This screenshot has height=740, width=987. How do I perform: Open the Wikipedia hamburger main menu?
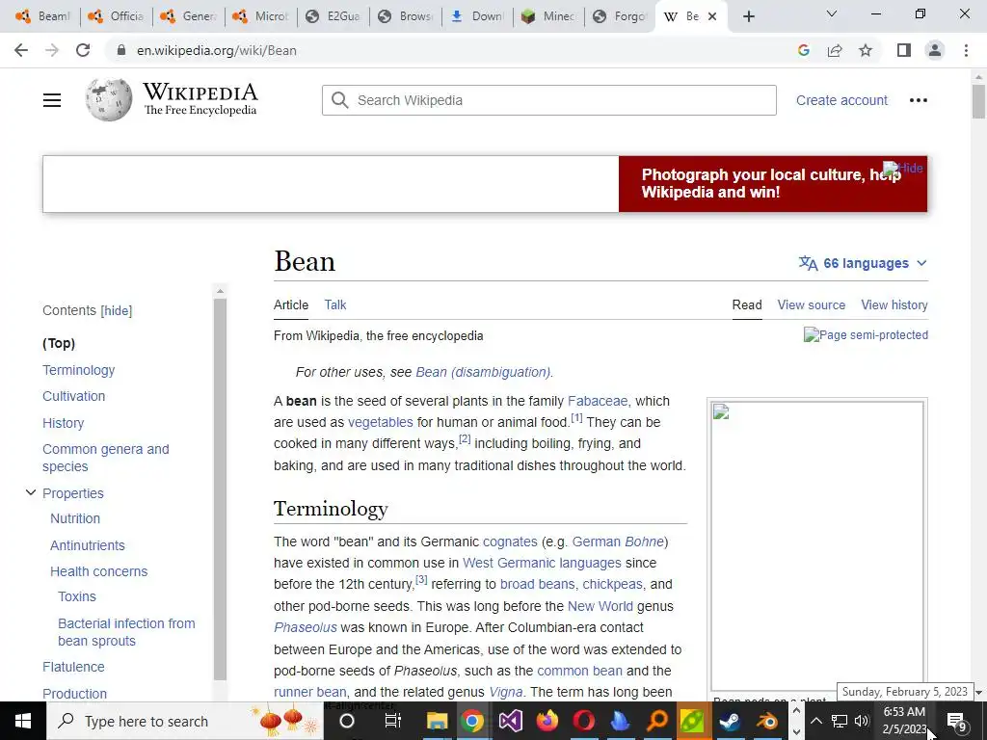pos(52,100)
